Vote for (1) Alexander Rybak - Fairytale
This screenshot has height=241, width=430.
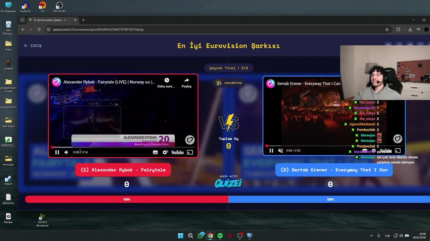pyautogui.click(x=123, y=170)
